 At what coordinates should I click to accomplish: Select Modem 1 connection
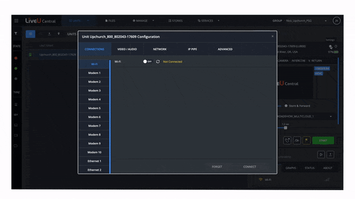point(94,73)
